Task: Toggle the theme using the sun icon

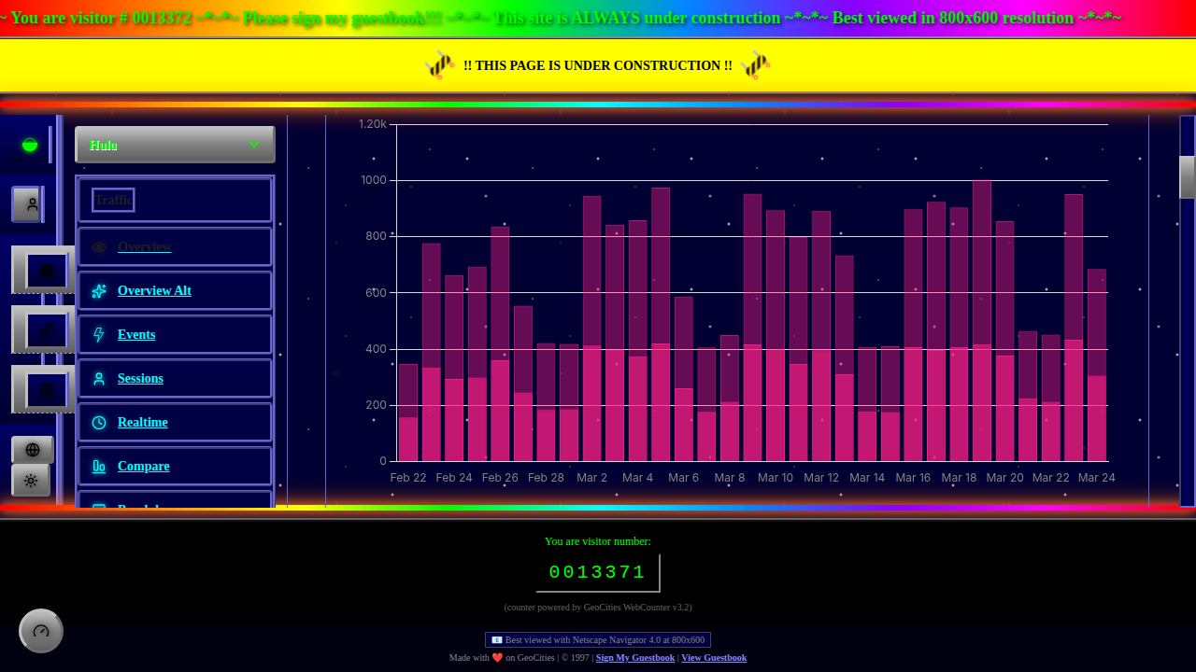Action: (x=31, y=481)
